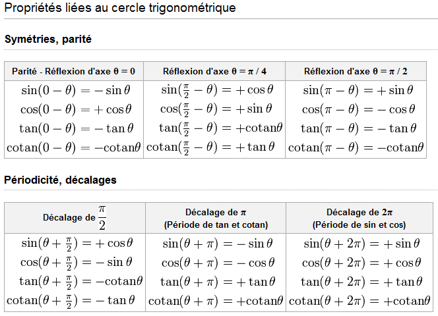The width and height of the screenshot is (438, 316).
Task: Select the cotan(0 − θ) = −cotan θ formula
Action: click(74, 147)
